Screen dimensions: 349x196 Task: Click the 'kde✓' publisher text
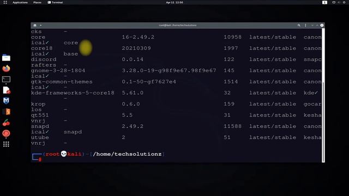(x=311, y=93)
